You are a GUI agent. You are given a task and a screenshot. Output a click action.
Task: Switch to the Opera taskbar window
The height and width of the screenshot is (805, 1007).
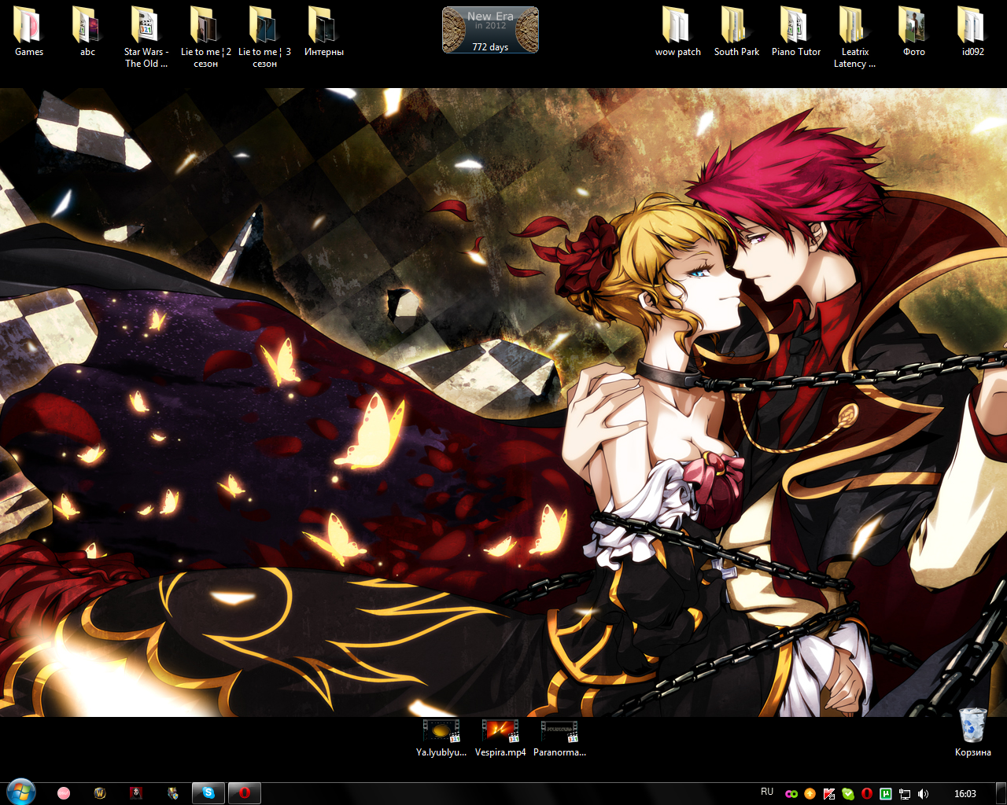point(245,793)
